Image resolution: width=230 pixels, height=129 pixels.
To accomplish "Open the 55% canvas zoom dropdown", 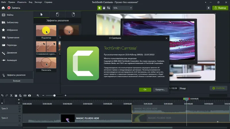I will pos(122,8).
